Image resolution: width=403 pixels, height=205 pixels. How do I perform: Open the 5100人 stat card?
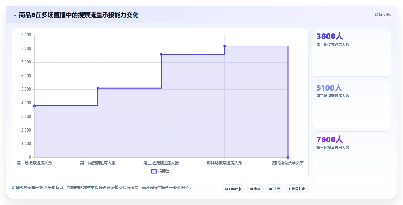point(351,104)
